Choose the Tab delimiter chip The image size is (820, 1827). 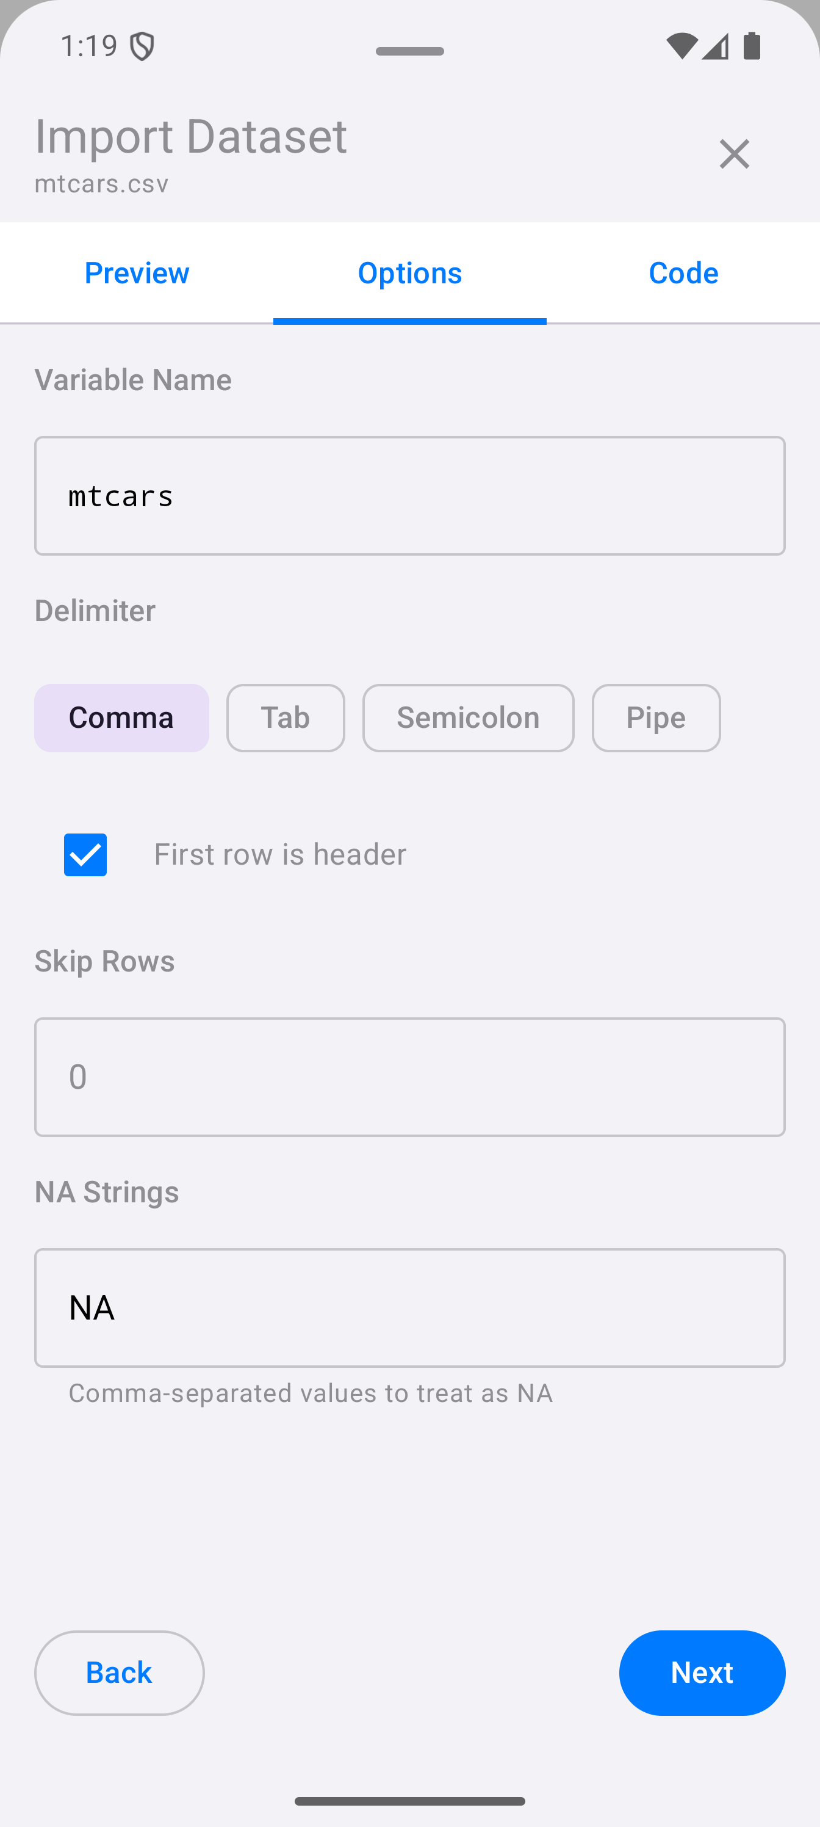coord(286,717)
